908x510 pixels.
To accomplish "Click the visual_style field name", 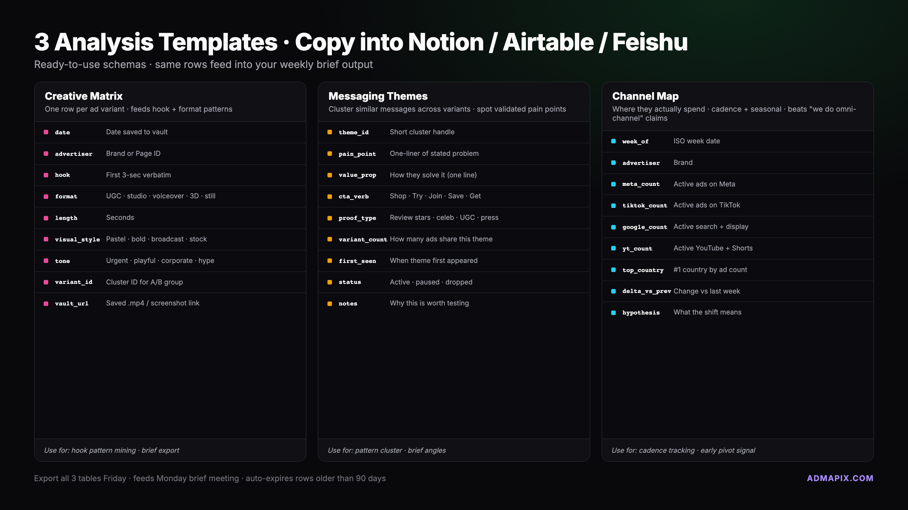I will tap(77, 239).
